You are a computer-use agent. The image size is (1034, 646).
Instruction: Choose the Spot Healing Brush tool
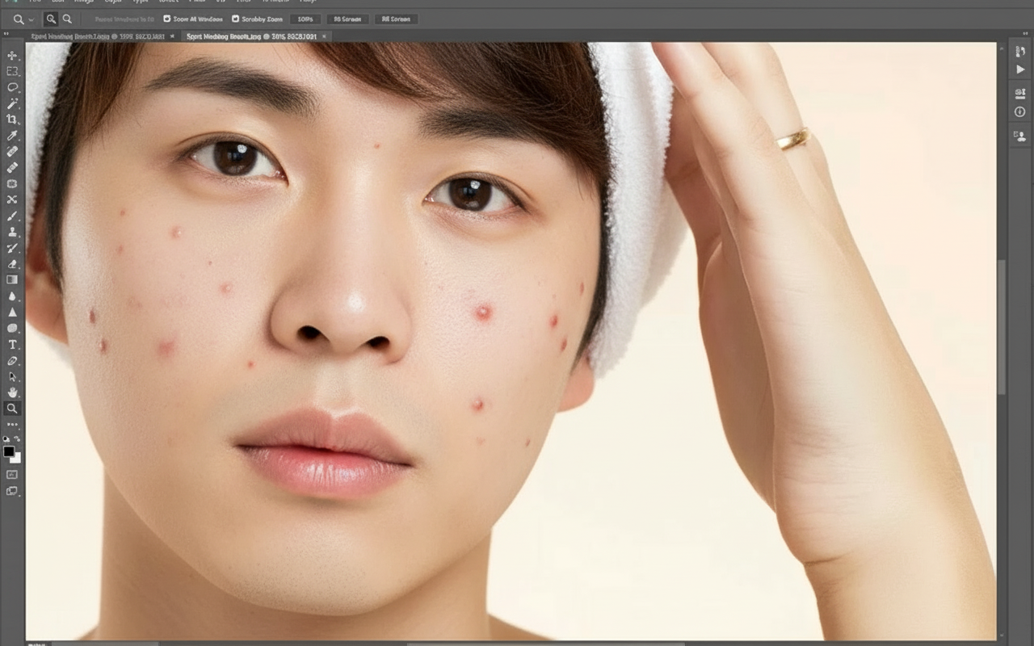[12, 152]
